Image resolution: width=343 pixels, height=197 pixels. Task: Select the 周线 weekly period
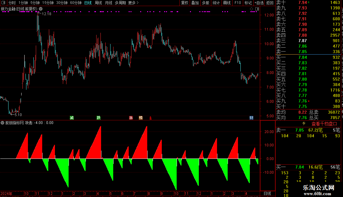tap(98, 3)
